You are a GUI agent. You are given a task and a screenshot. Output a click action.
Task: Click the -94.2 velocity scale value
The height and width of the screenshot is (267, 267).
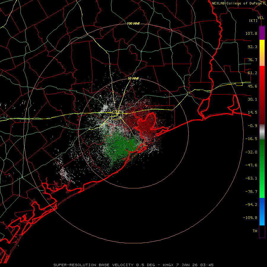251,205
